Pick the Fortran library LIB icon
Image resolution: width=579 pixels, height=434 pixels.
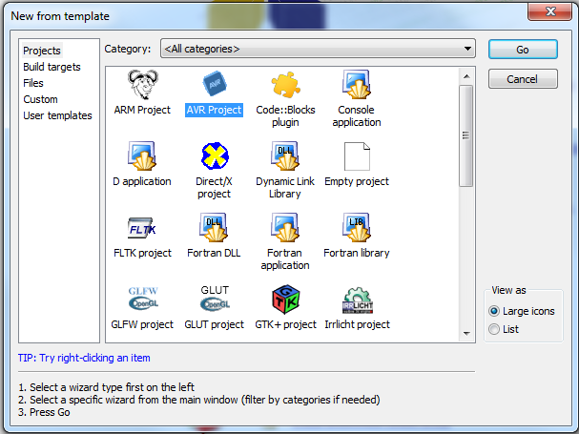tap(357, 228)
